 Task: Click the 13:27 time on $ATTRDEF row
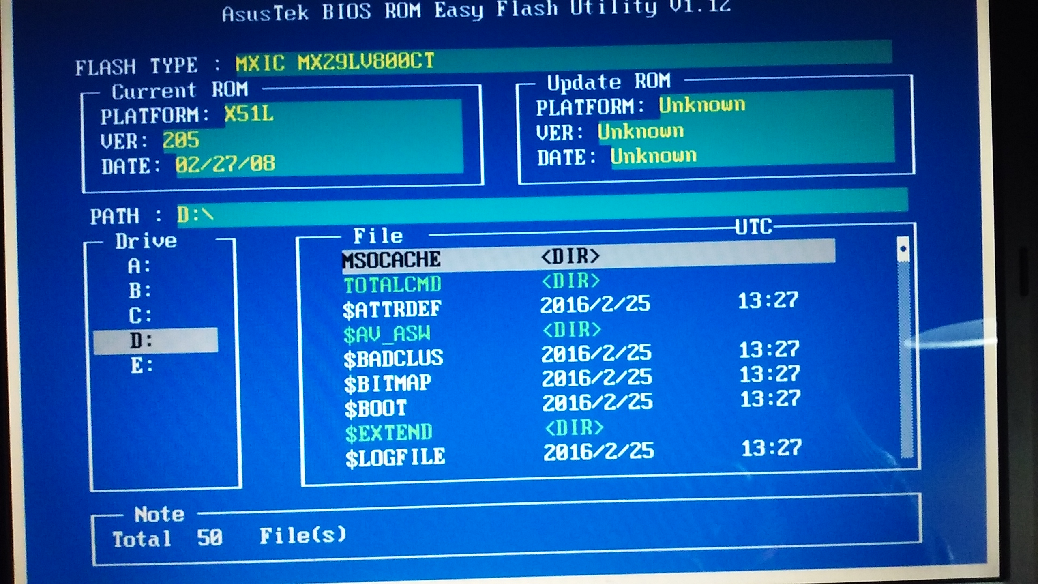[768, 301]
